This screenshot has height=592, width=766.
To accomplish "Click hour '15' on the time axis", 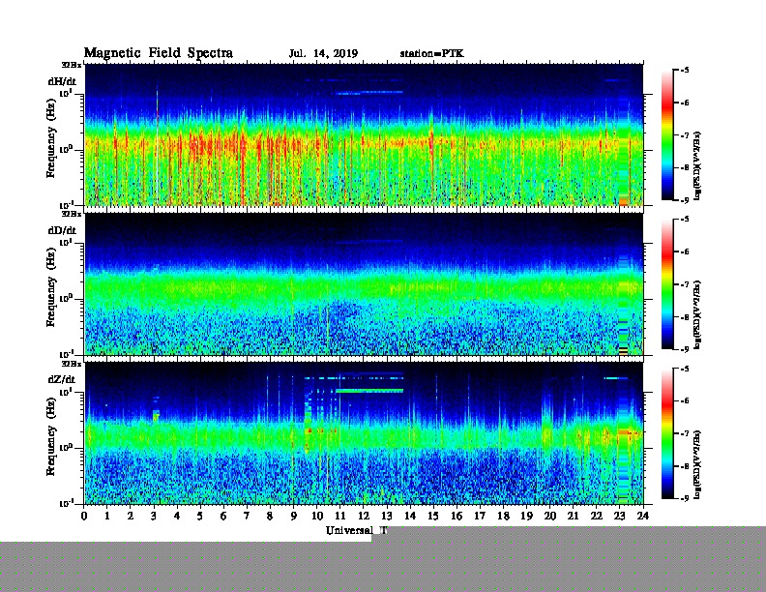I will 433,516.
